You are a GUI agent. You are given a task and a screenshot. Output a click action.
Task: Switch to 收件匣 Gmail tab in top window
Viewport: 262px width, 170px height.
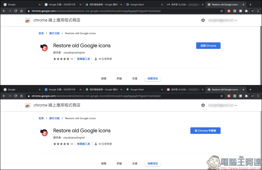point(185,5)
